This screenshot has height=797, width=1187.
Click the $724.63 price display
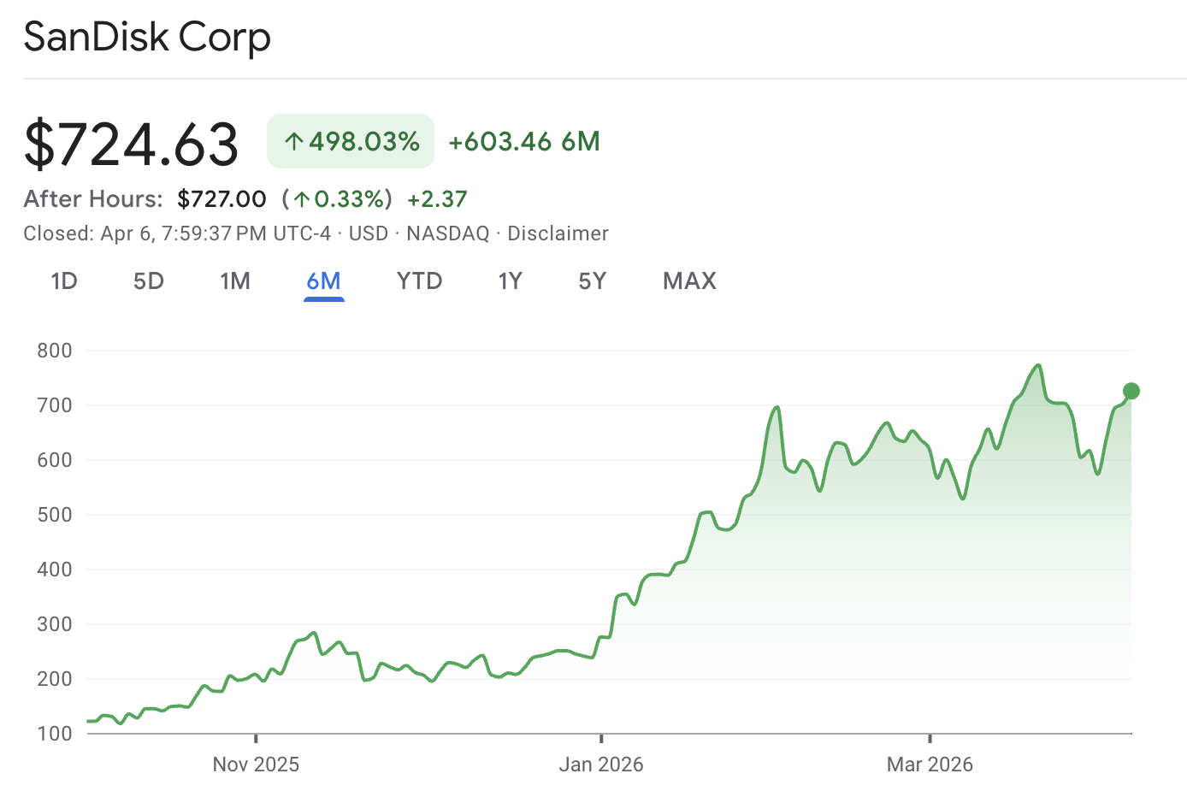[x=131, y=143]
